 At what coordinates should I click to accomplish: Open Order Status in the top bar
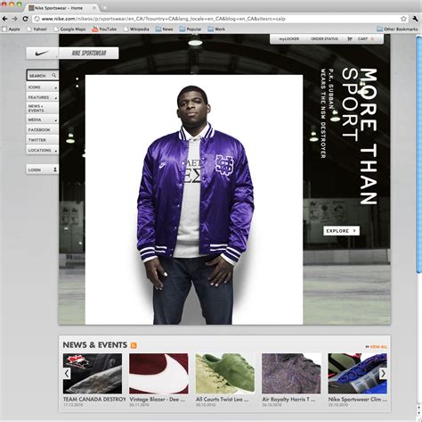point(324,39)
